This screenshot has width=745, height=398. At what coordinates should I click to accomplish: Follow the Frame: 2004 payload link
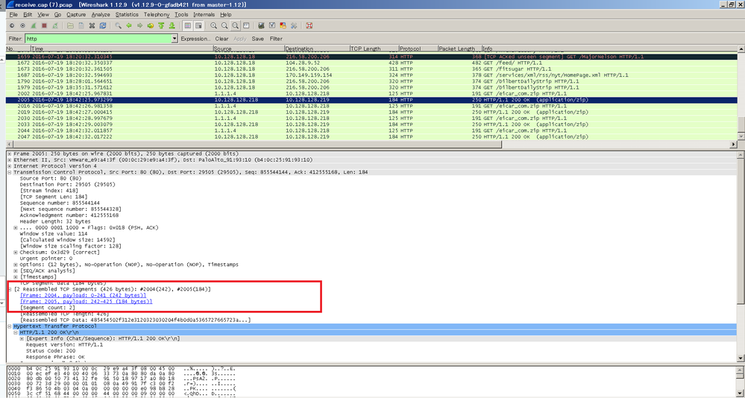pyautogui.click(x=83, y=295)
